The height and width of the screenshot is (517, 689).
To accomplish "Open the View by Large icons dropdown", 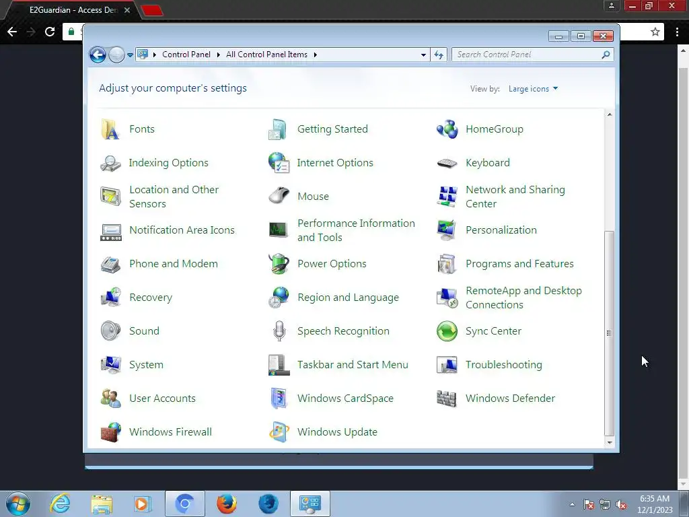I will [x=533, y=89].
